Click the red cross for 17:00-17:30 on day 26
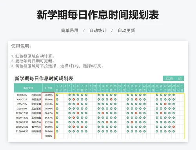The width and height of the screenshot is (196, 150). (161, 113)
